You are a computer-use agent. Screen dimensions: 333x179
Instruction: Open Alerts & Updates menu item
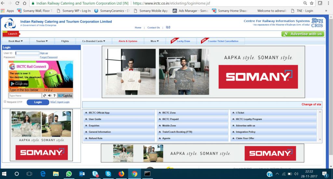point(128,41)
